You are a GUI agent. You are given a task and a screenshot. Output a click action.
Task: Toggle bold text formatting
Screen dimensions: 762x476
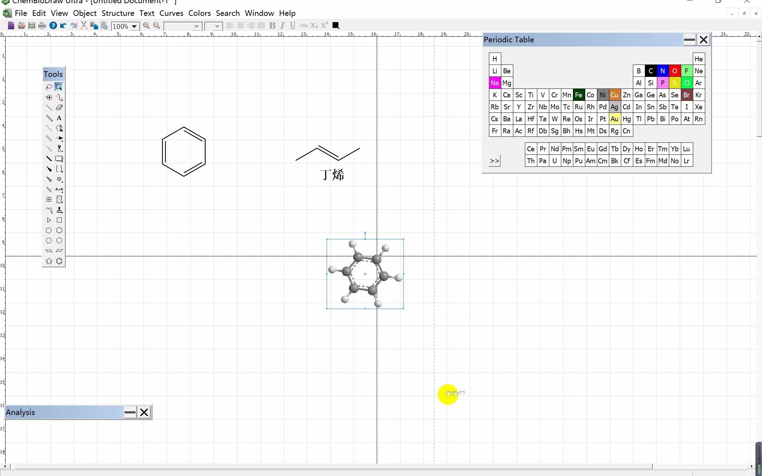pos(272,25)
